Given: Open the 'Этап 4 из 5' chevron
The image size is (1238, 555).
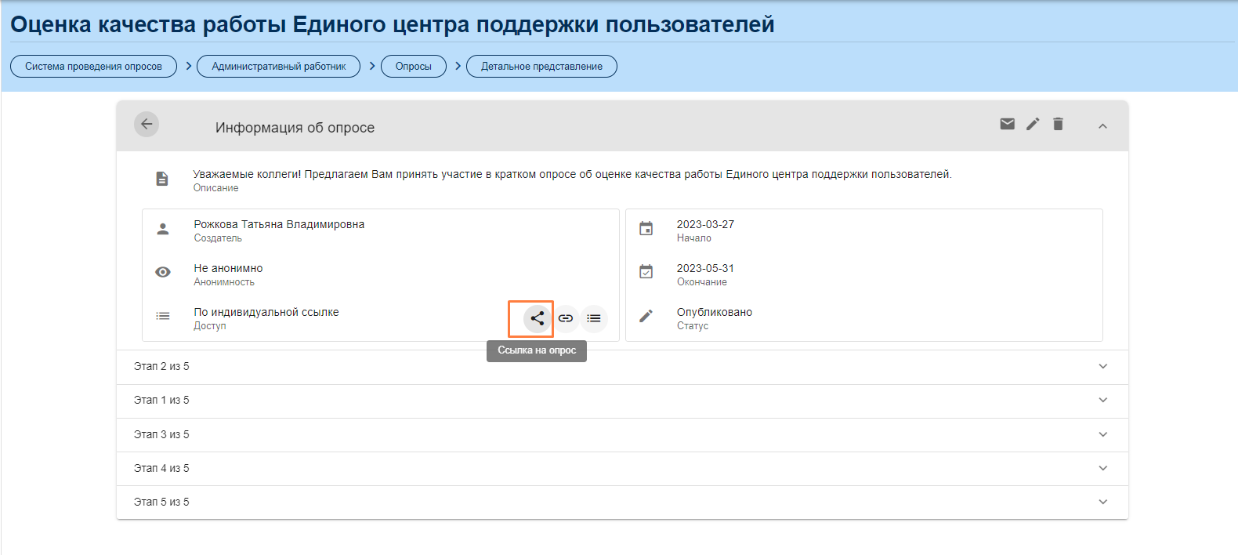Looking at the screenshot, I should [1102, 468].
